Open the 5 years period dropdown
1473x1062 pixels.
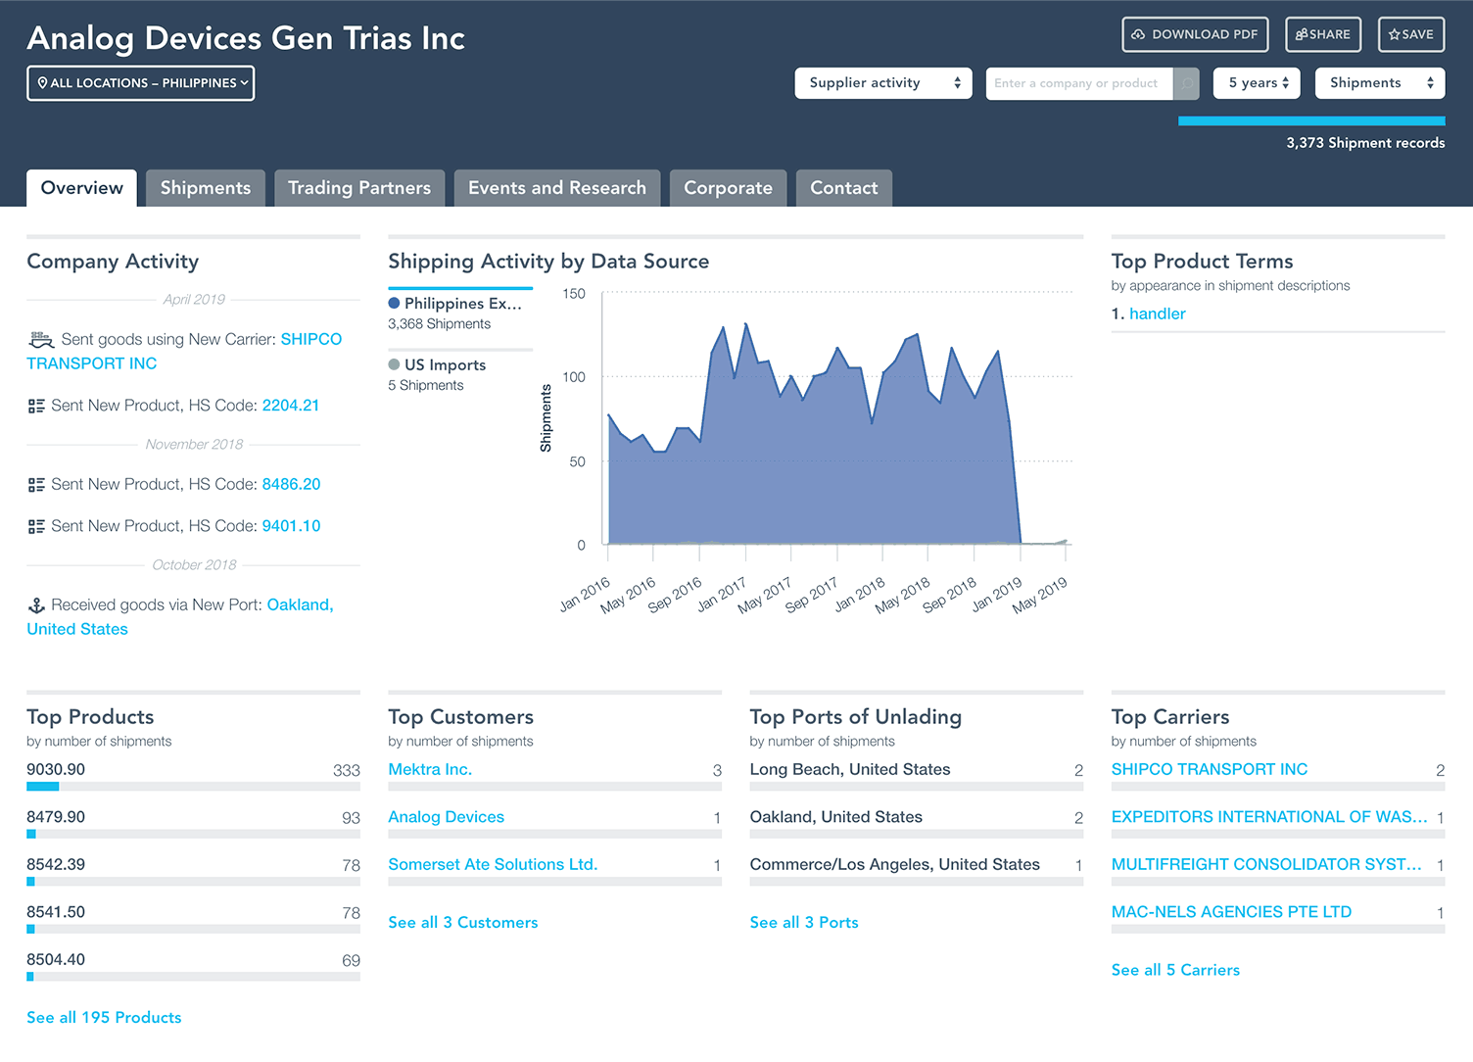coord(1258,83)
